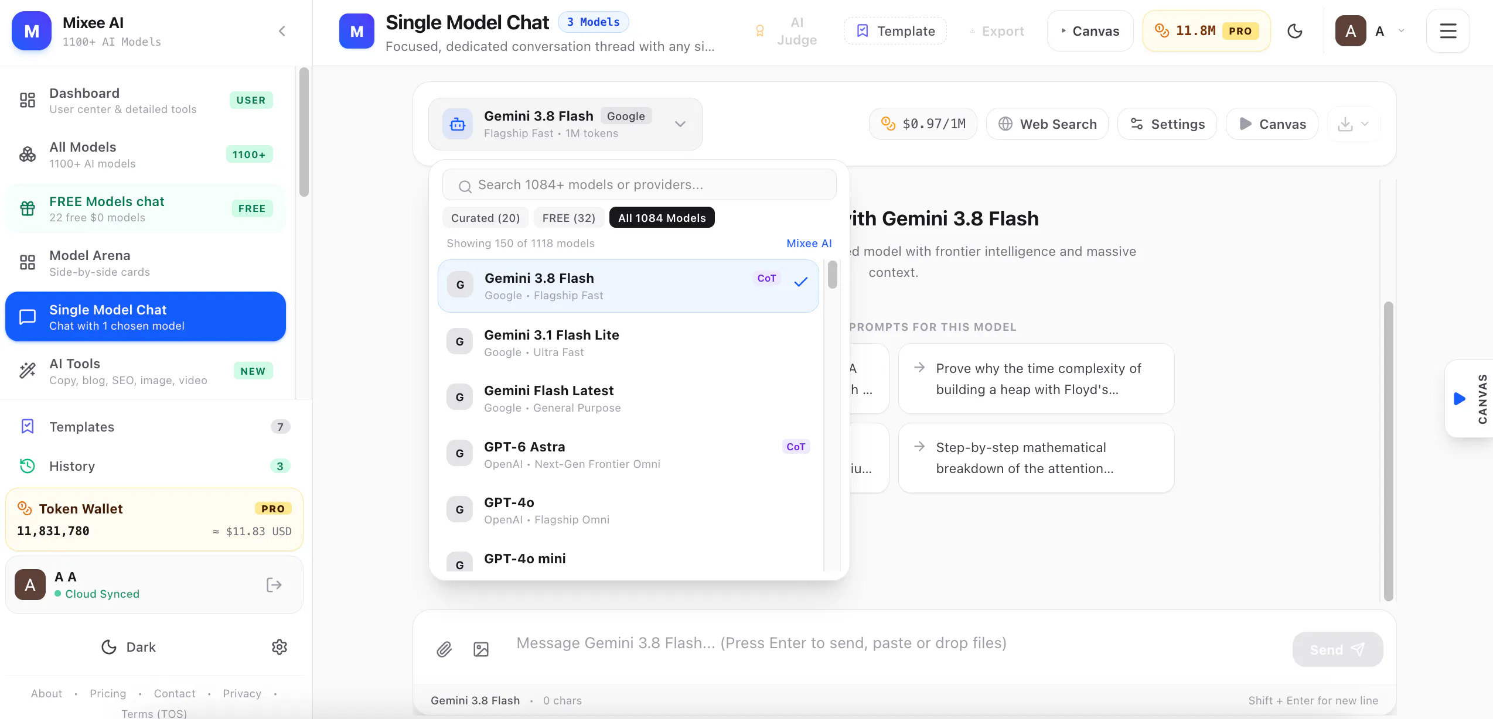1493x719 pixels.
Task: Open the hamburger menu icon
Action: pyautogui.click(x=1448, y=31)
